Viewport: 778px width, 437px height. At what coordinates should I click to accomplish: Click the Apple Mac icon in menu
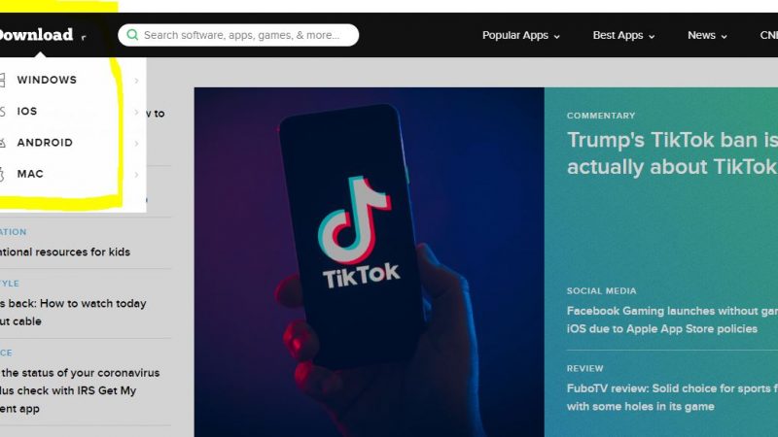click(x=2, y=174)
